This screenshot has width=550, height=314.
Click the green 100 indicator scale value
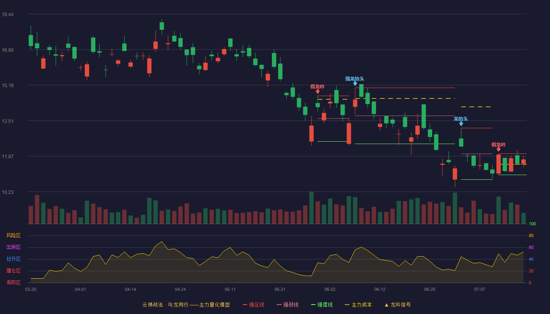click(x=532, y=224)
